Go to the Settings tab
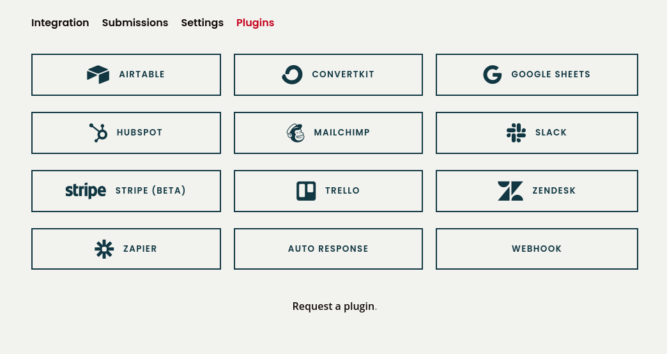667x354 pixels. coord(202,23)
